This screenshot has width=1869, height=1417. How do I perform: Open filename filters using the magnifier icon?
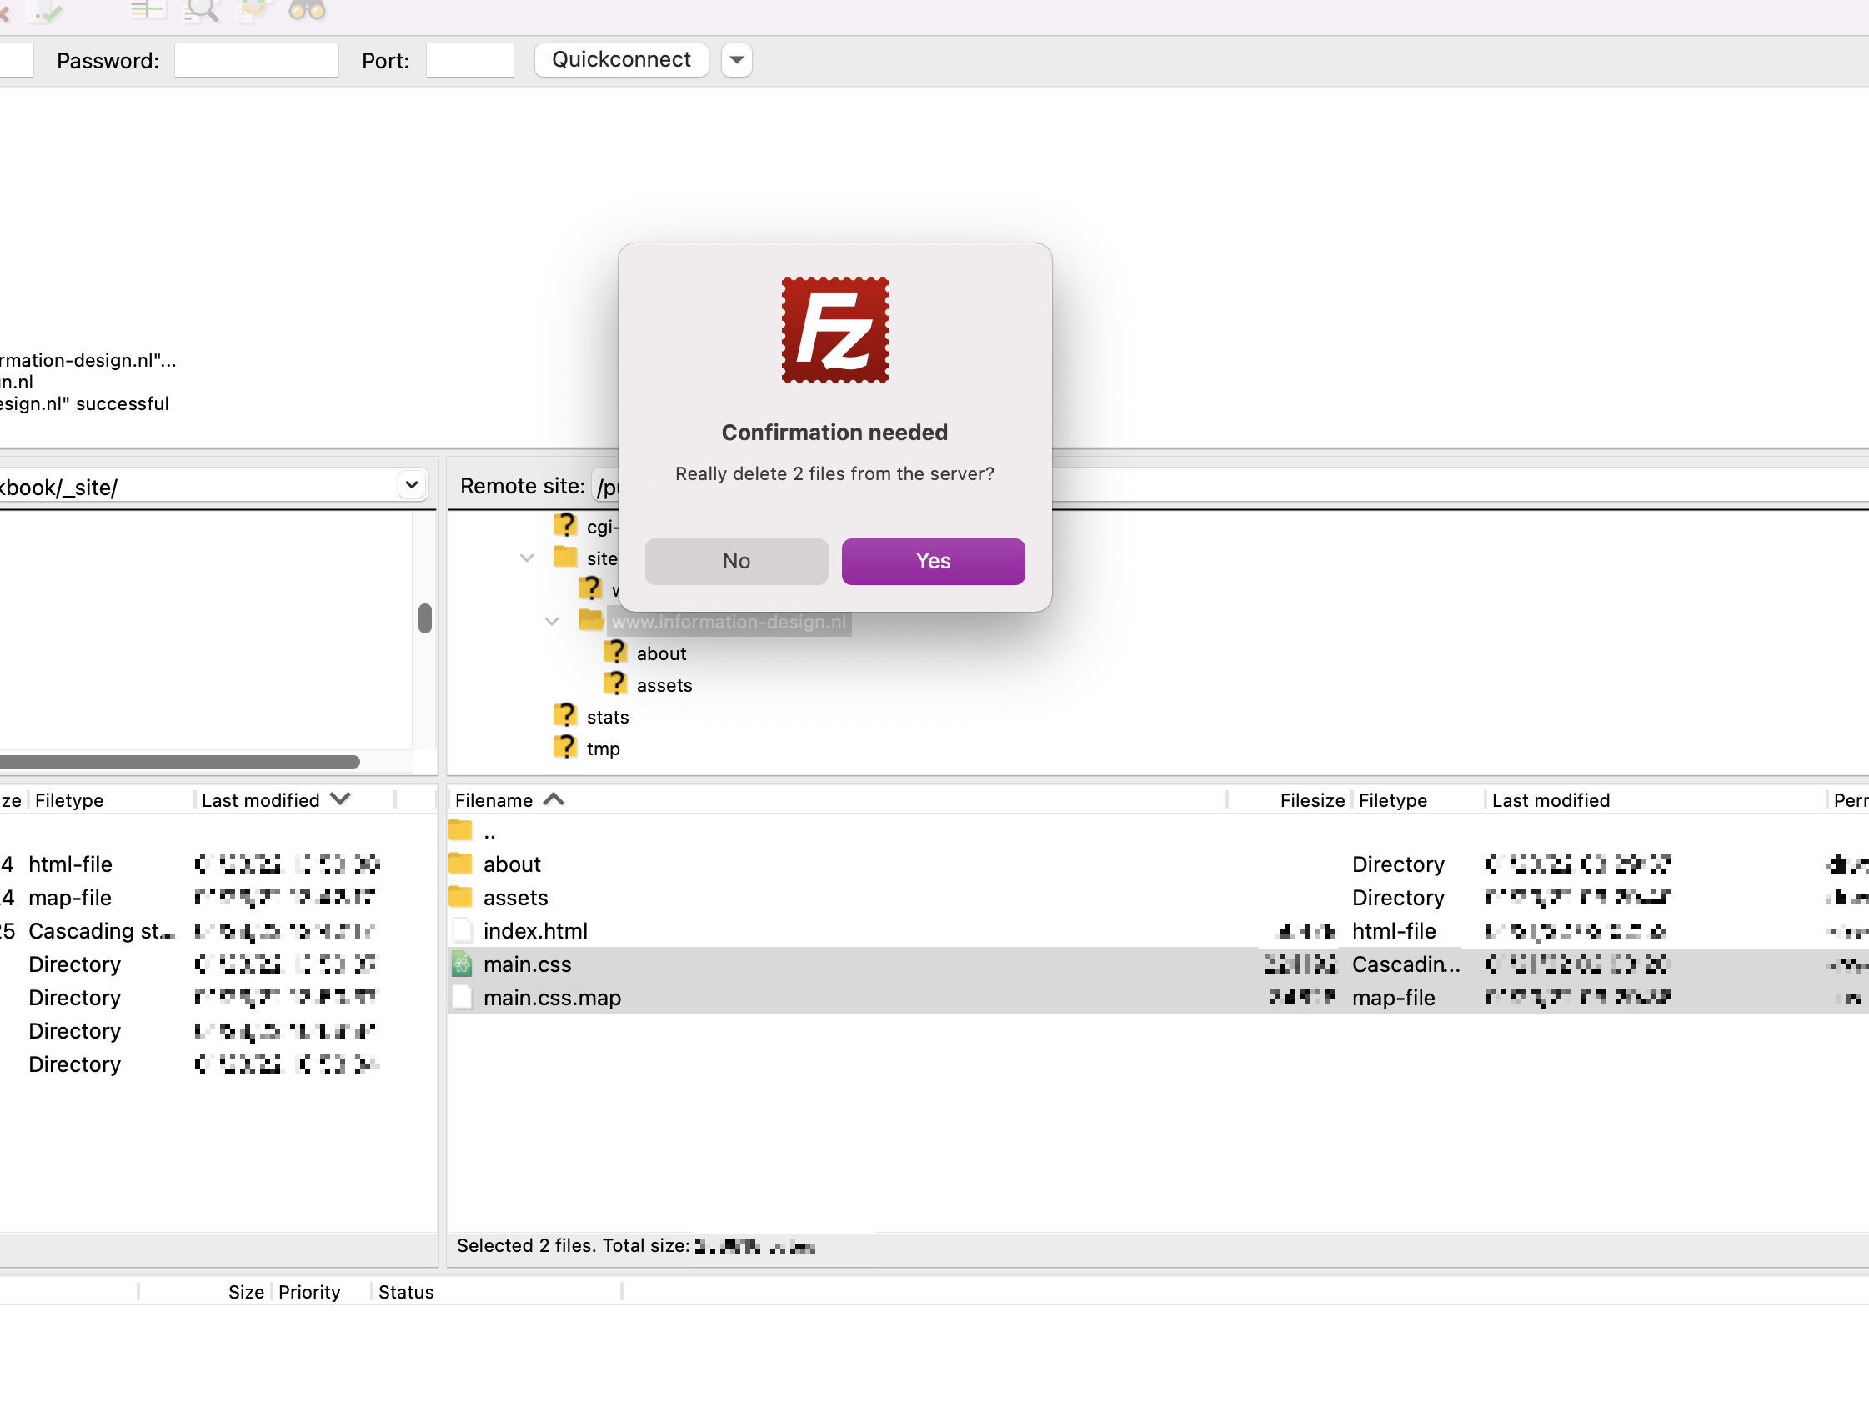200,11
